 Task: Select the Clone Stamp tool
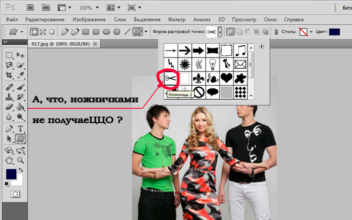tap(9, 97)
